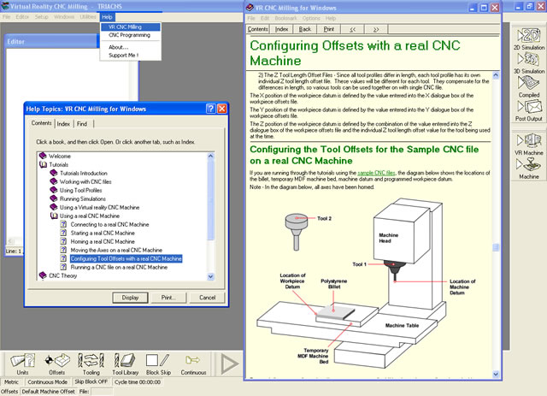Choose CNC Programming from Help menu
Viewport: 547px width, 396px height.
click(x=131, y=35)
